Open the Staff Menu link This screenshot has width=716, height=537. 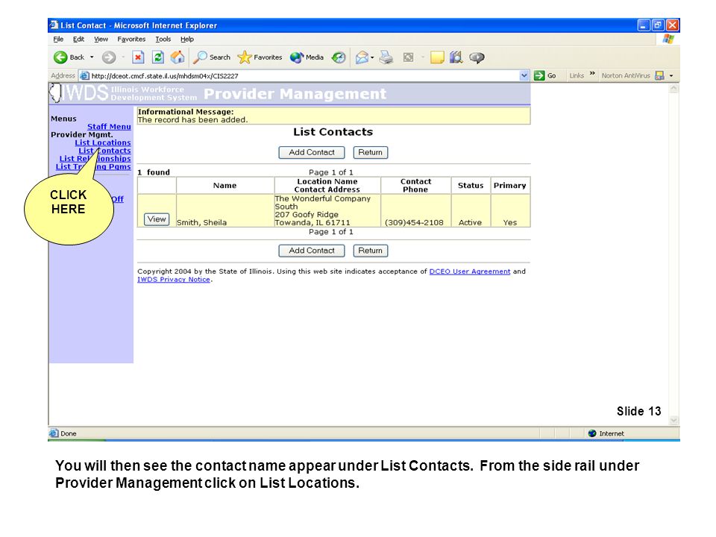(x=109, y=127)
